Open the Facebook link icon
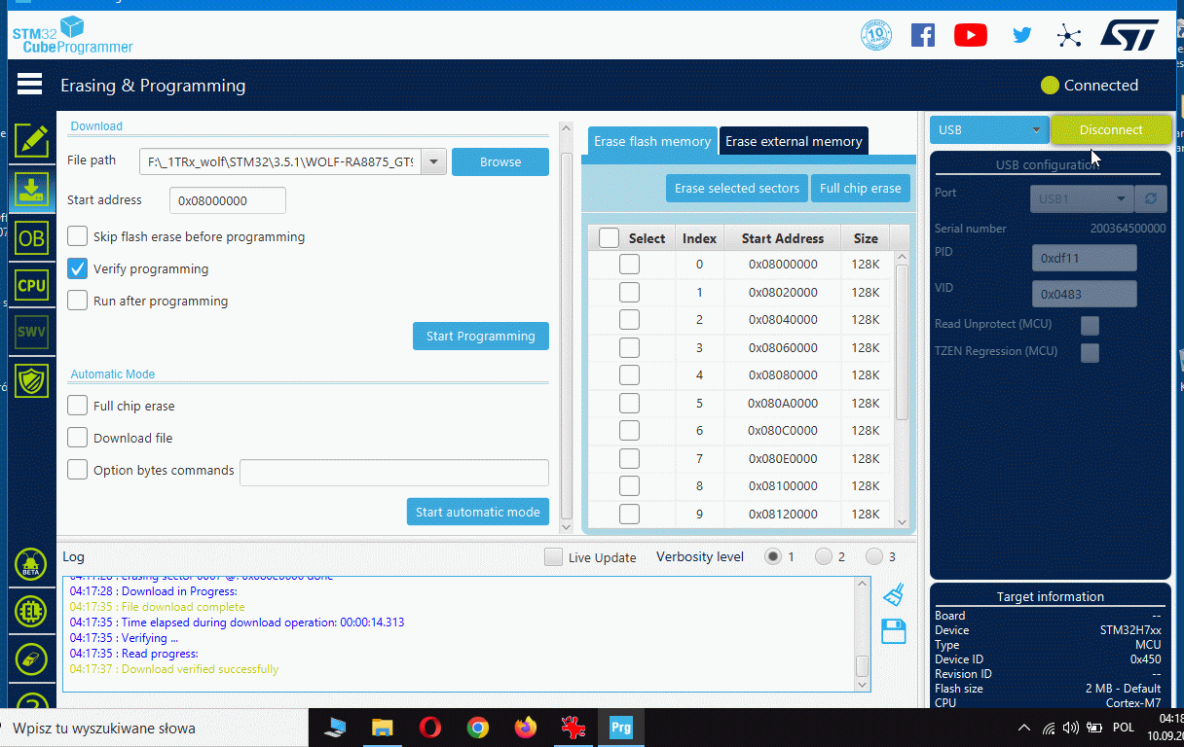 922,36
